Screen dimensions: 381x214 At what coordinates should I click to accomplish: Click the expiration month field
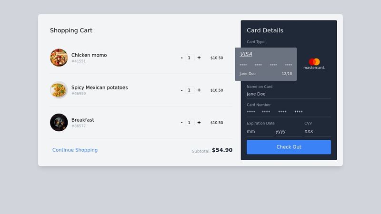(x=260, y=131)
